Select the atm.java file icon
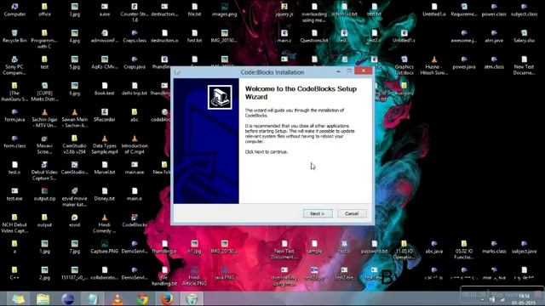Screen dimensions: 545x306 click(x=494, y=36)
